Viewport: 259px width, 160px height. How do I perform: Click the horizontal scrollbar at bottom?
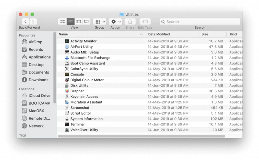click(141, 136)
